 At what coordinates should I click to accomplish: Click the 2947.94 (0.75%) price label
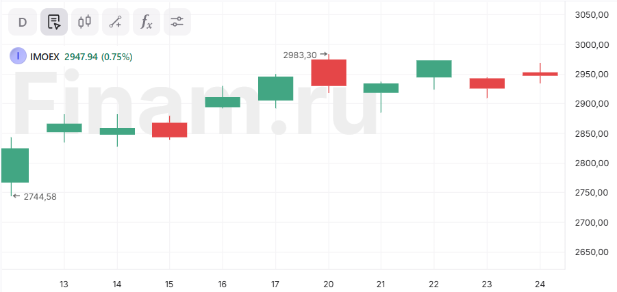99,57
